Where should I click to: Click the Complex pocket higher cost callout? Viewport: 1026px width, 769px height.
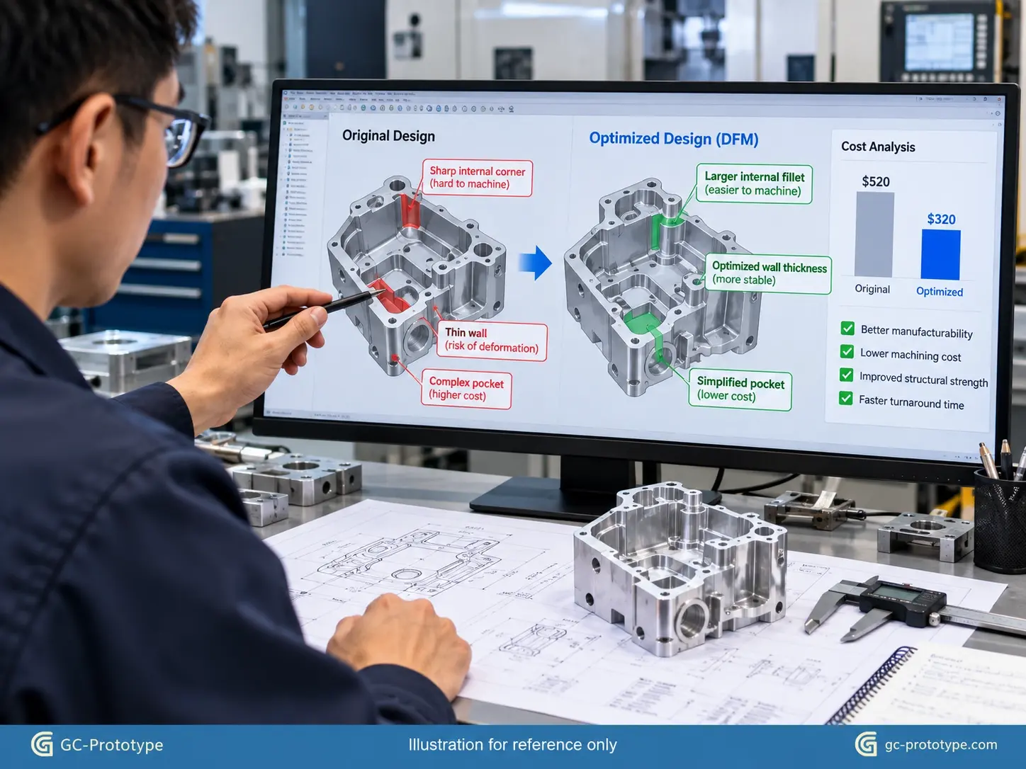pyautogui.click(x=466, y=389)
